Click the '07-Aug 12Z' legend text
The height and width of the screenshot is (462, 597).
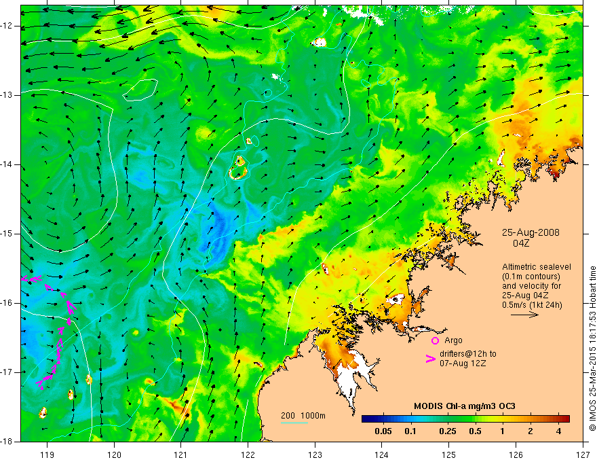(x=463, y=363)
